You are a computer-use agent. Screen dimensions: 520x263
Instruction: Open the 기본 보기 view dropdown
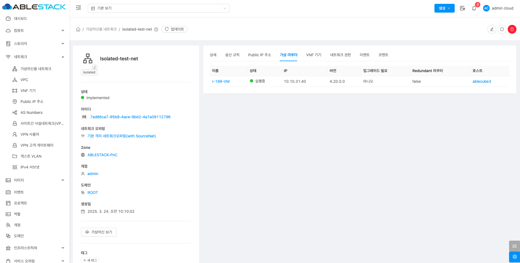click(x=158, y=8)
